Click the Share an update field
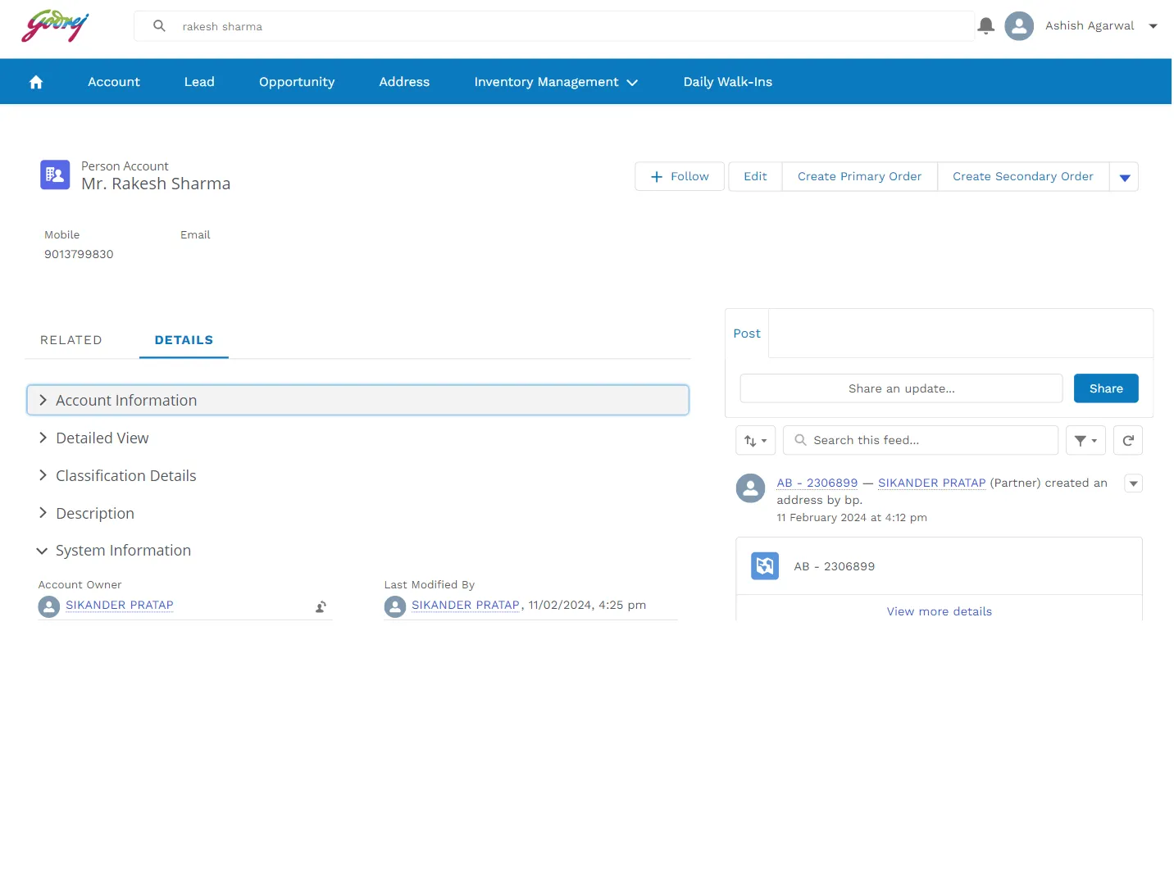1174x894 pixels. pyautogui.click(x=901, y=389)
